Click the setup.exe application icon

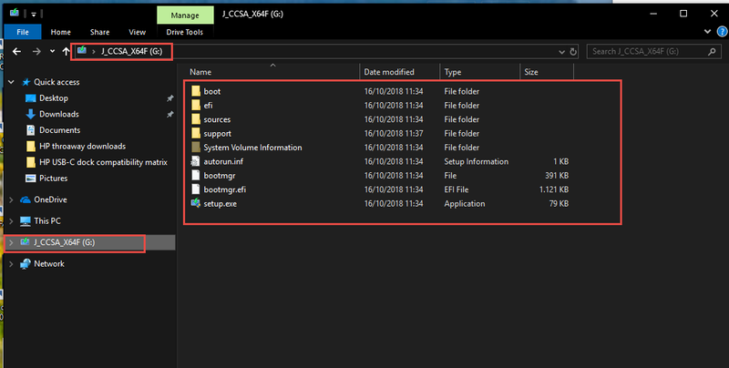click(196, 204)
